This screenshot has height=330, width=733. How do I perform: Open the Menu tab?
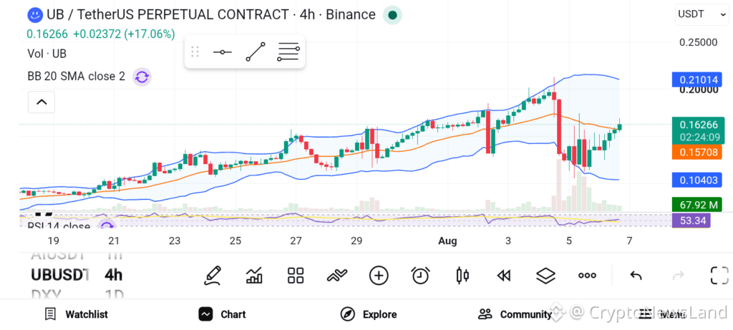point(662,314)
